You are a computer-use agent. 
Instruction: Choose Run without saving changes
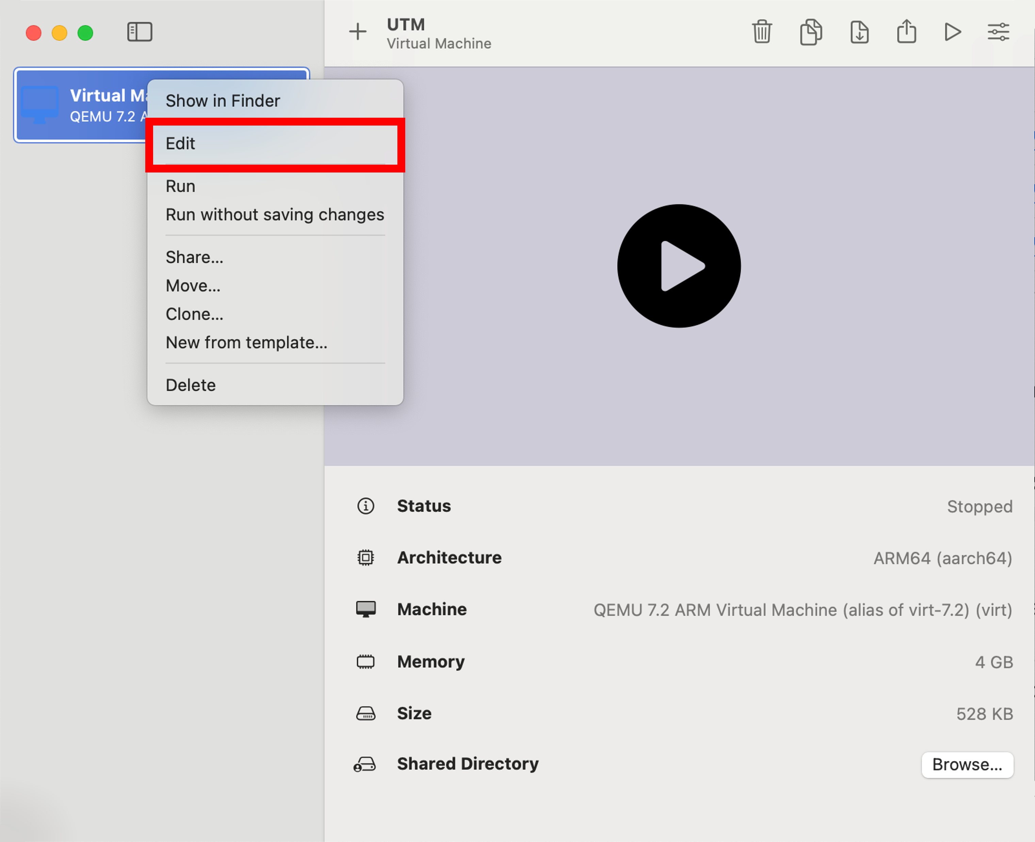275,215
